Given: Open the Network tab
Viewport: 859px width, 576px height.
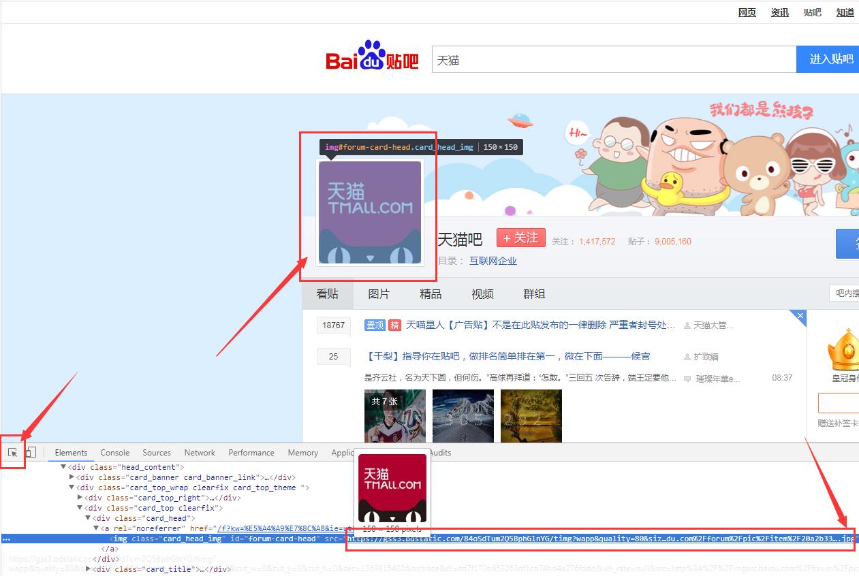Looking at the screenshot, I should [200, 453].
